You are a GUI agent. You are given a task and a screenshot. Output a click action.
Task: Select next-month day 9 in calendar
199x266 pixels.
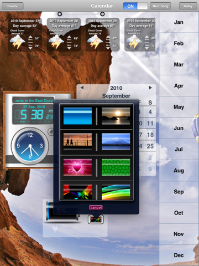coord(150,169)
